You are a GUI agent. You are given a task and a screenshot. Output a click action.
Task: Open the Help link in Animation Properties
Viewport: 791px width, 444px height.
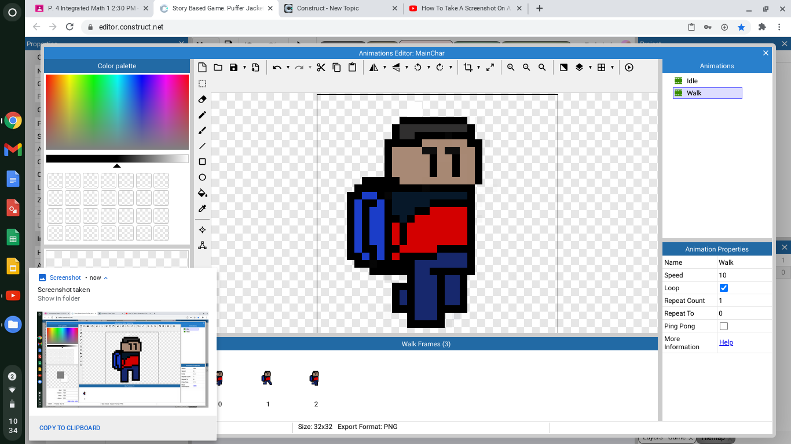point(726,342)
